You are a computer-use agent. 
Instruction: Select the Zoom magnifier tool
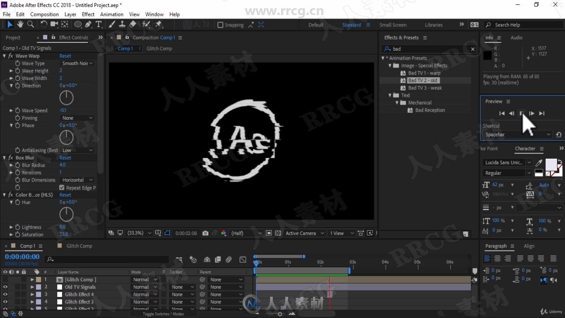tap(30, 25)
